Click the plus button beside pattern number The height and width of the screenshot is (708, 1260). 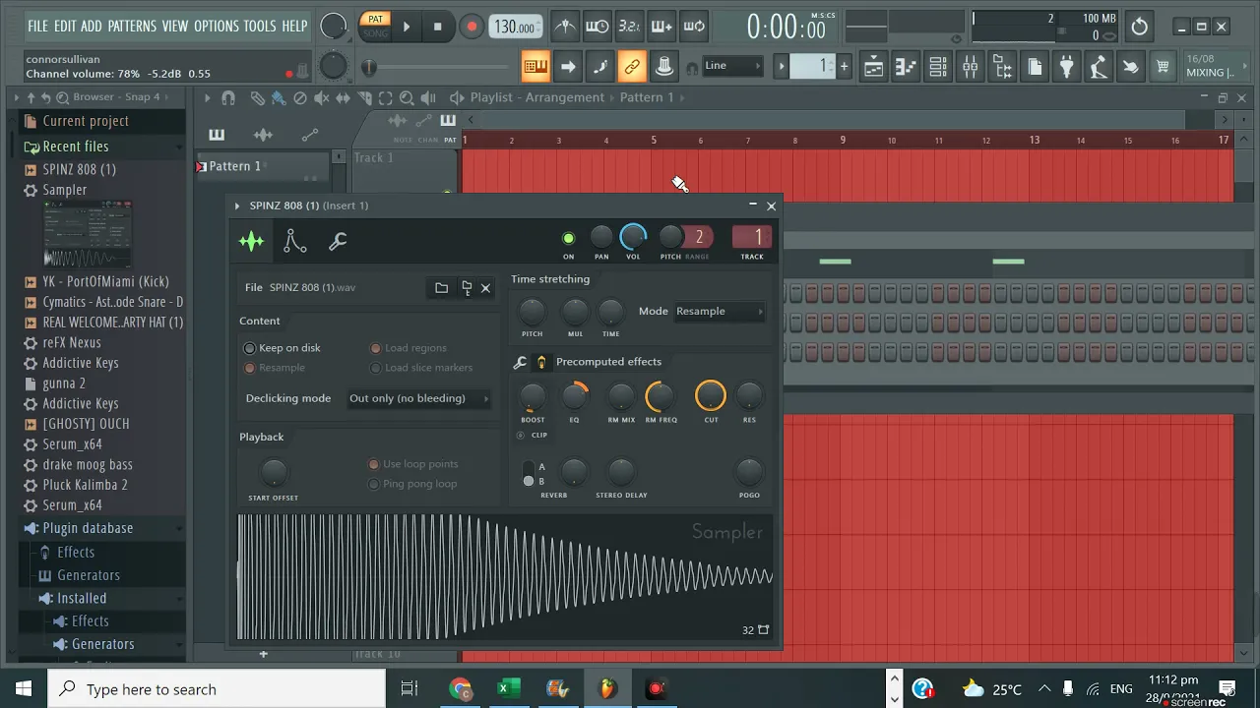point(844,66)
